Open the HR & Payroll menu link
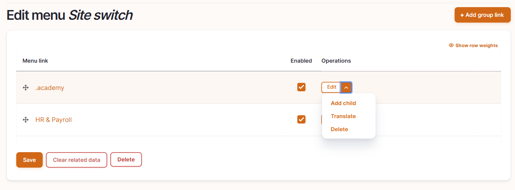 click(x=53, y=120)
